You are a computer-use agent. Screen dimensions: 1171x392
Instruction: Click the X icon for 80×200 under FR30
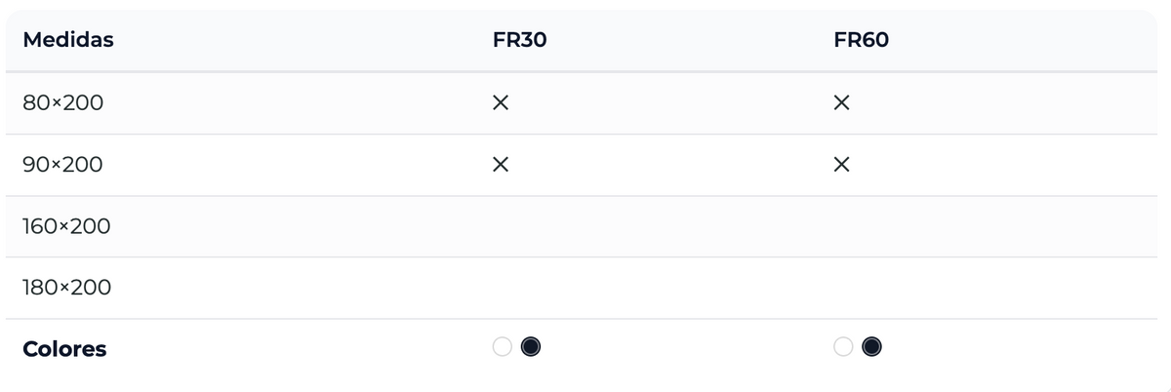tap(500, 103)
